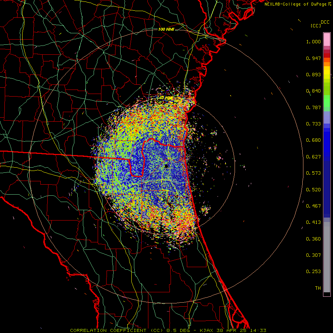Click the 100 NMI range ring label
This screenshot has width=333, height=333.
(166, 29)
